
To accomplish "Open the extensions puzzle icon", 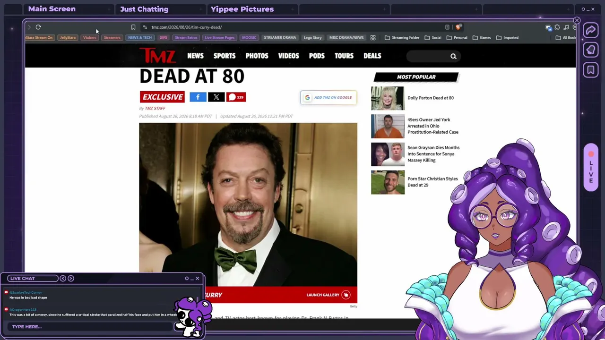I will [557, 27].
